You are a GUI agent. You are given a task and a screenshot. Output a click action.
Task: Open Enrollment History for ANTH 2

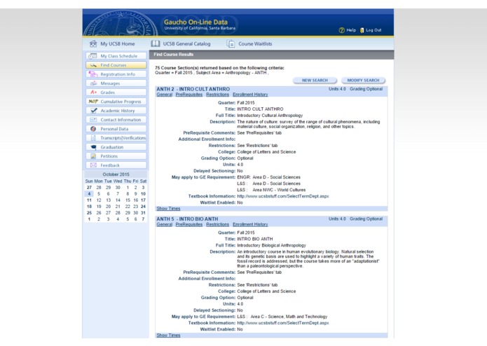250,95
